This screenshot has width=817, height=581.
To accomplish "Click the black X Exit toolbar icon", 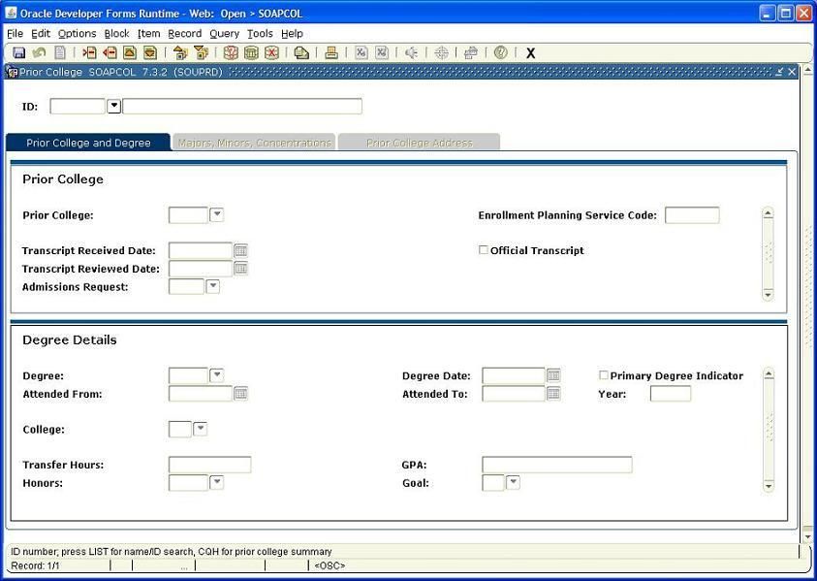I will (x=530, y=53).
